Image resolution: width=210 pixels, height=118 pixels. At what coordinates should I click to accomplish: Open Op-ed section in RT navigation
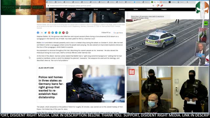pyautogui.click(x=95, y=10)
